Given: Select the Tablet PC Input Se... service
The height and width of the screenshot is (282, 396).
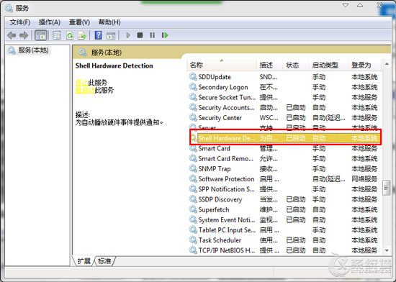Looking at the screenshot, I should click(x=227, y=229).
